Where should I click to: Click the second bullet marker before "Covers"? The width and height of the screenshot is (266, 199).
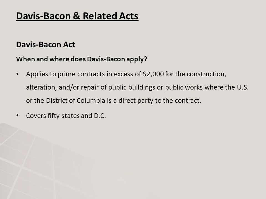click(x=17, y=116)
